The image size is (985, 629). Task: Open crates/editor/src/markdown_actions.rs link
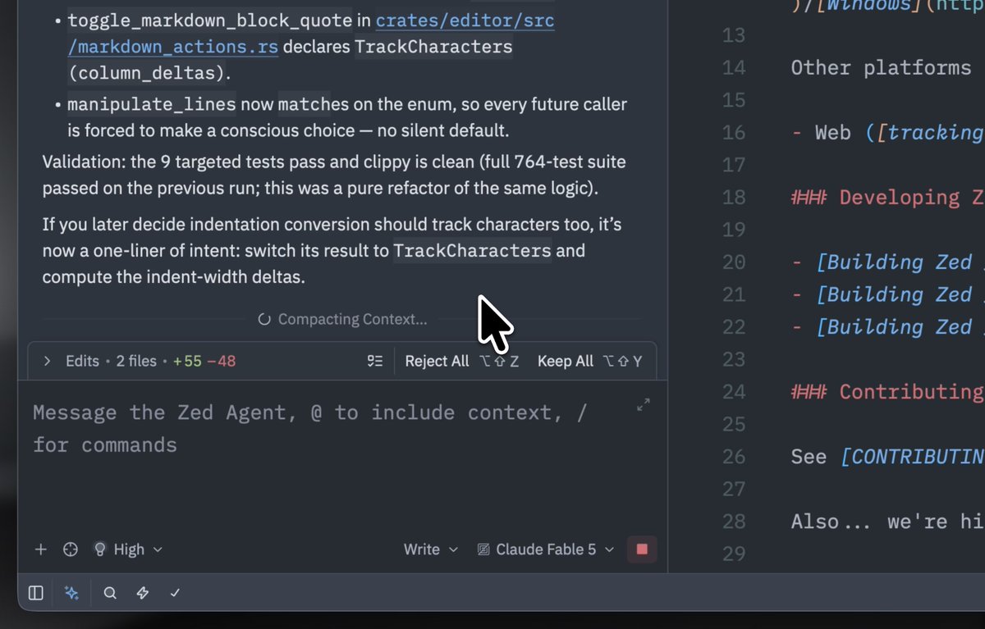tap(311, 34)
